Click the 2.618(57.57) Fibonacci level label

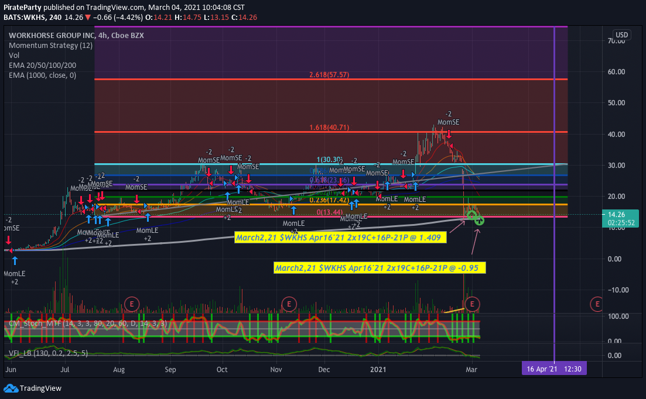[x=329, y=75]
